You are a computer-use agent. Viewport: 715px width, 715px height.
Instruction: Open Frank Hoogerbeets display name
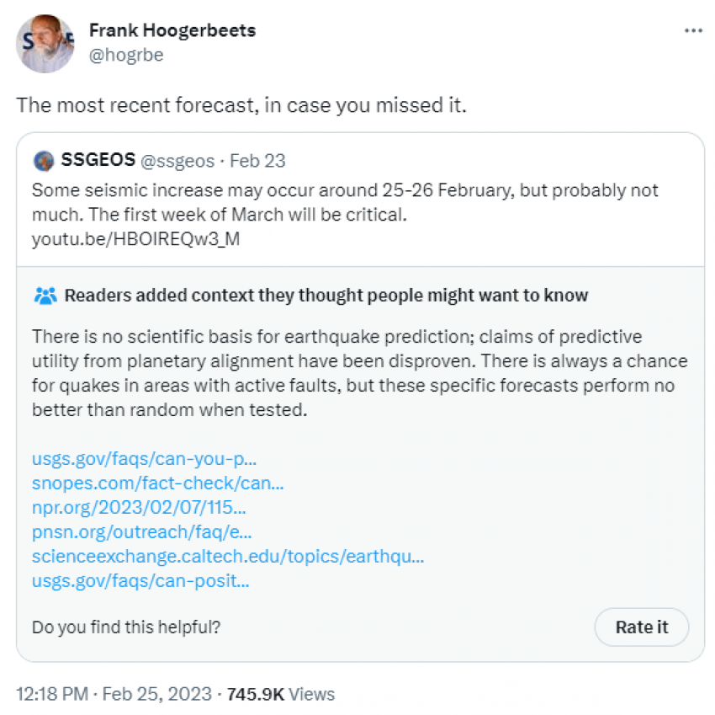coord(172,31)
